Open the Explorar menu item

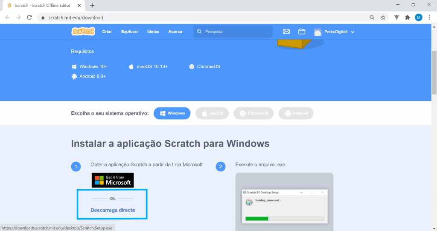point(130,32)
